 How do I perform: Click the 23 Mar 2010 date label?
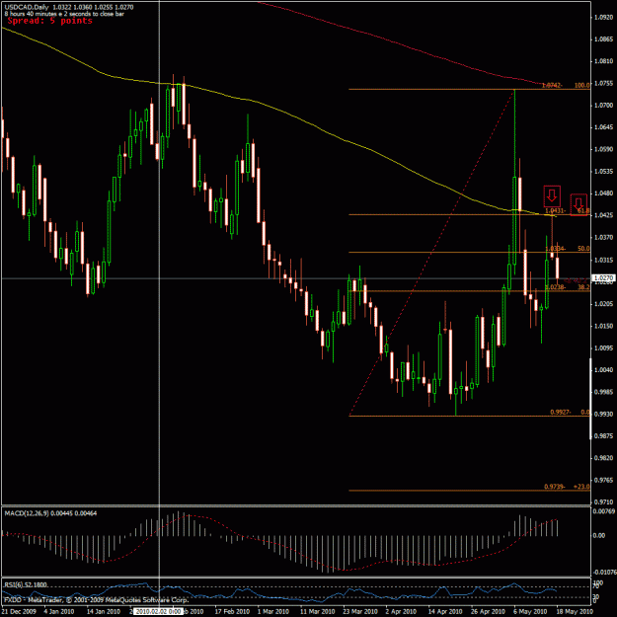pos(359,611)
